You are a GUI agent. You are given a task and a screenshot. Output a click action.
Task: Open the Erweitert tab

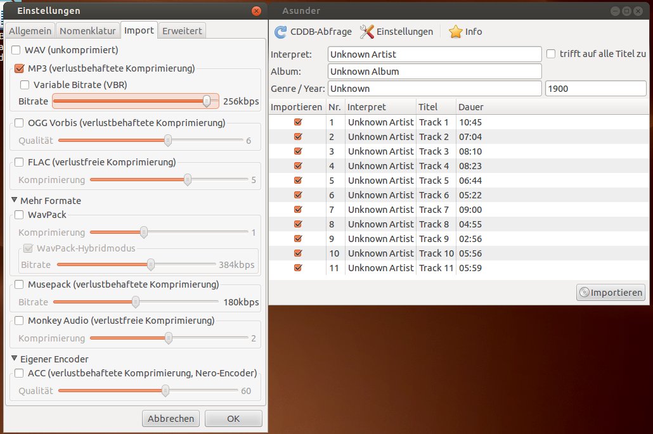182,31
